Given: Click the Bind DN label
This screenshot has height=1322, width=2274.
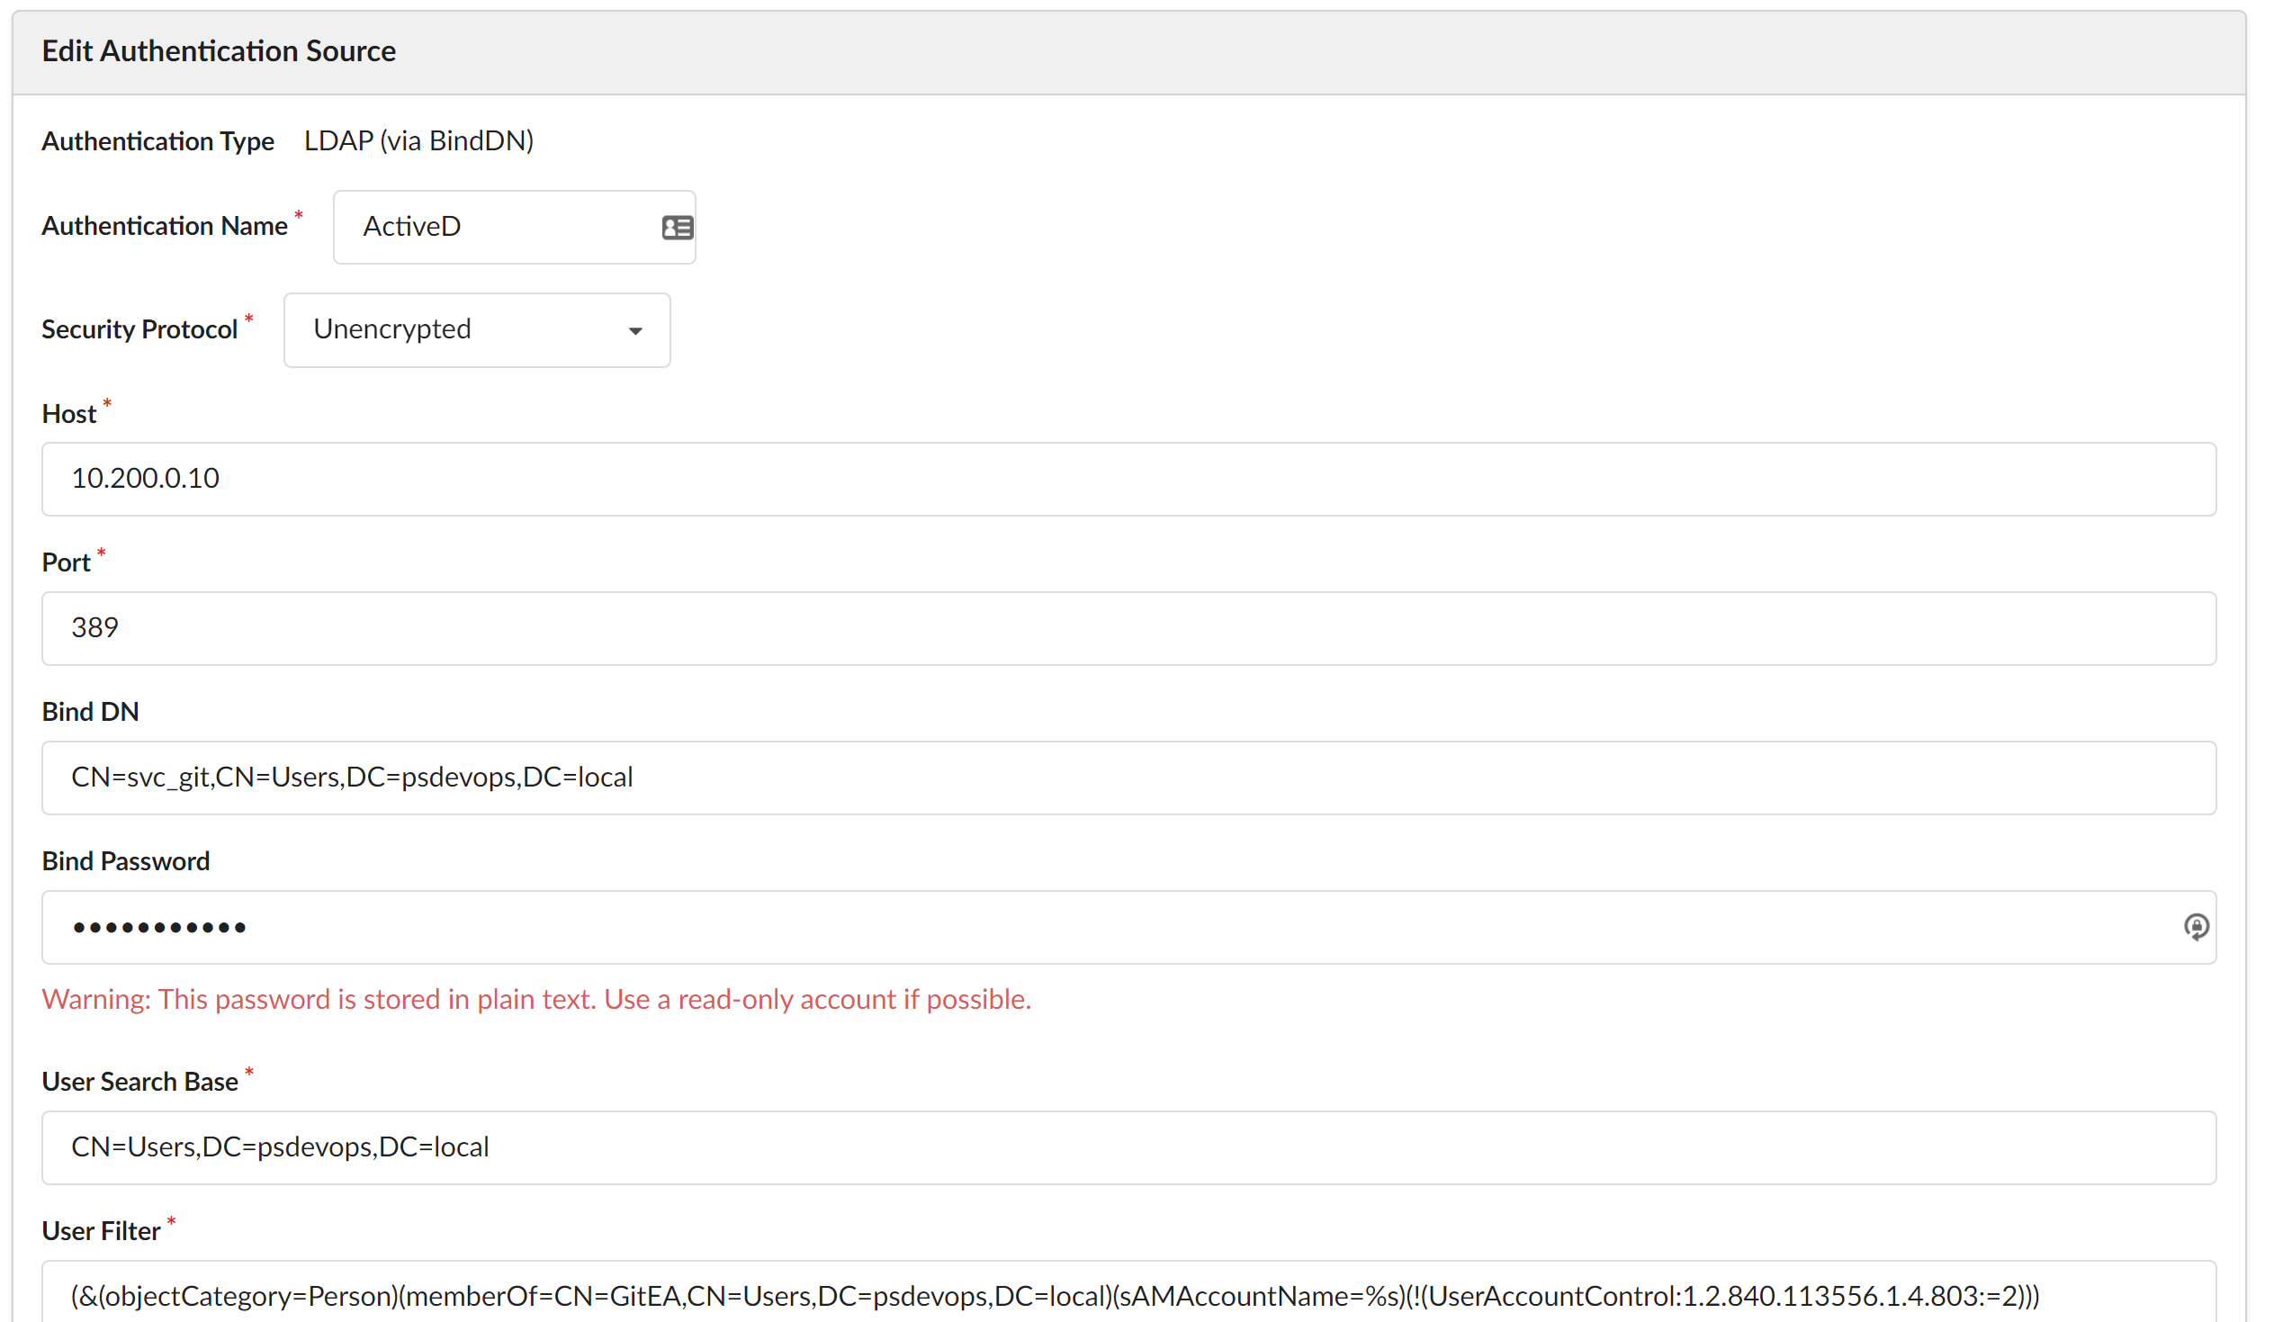Looking at the screenshot, I should tap(90, 712).
